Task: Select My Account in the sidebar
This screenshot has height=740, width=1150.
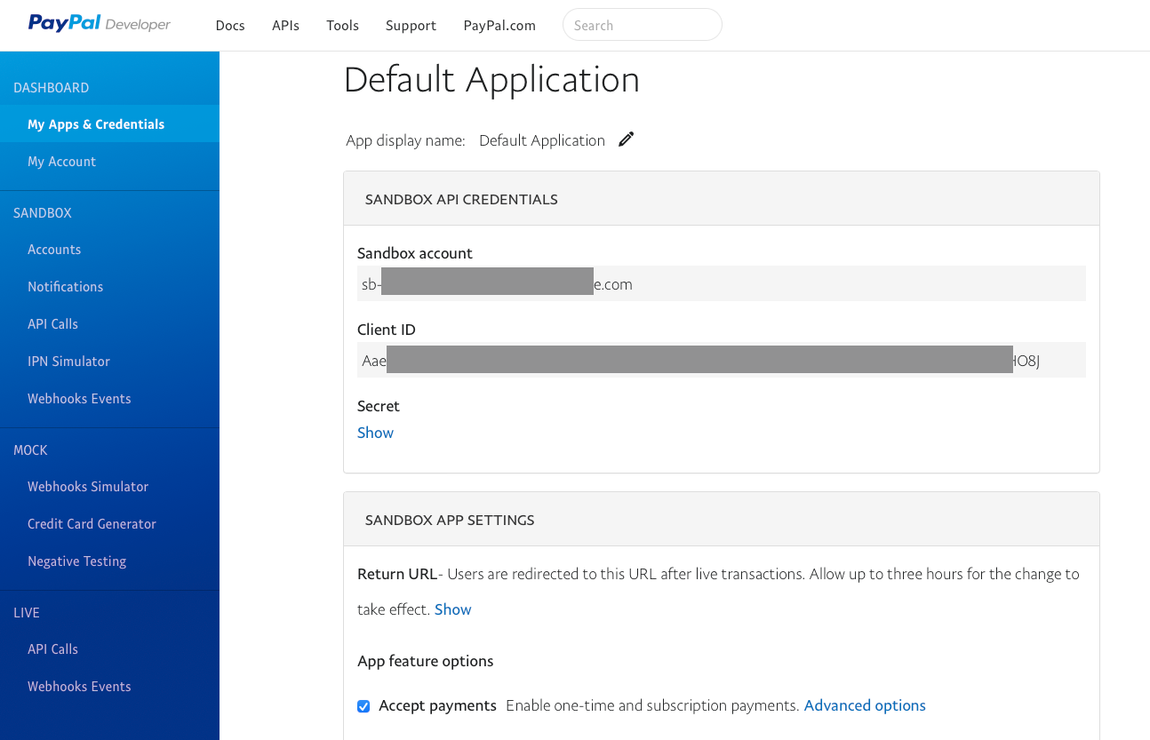Action: coord(61,162)
